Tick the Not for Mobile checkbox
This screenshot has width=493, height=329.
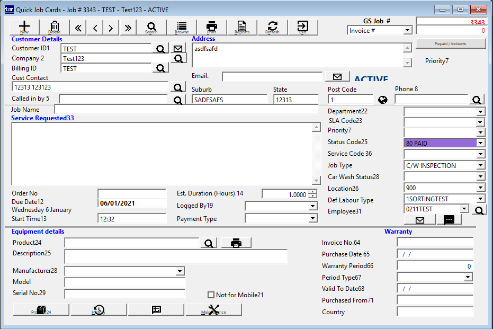pos(211,295)
